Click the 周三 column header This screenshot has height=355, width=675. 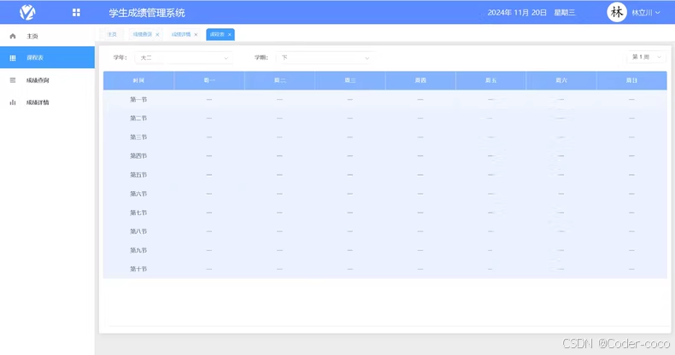click(350, 80)
